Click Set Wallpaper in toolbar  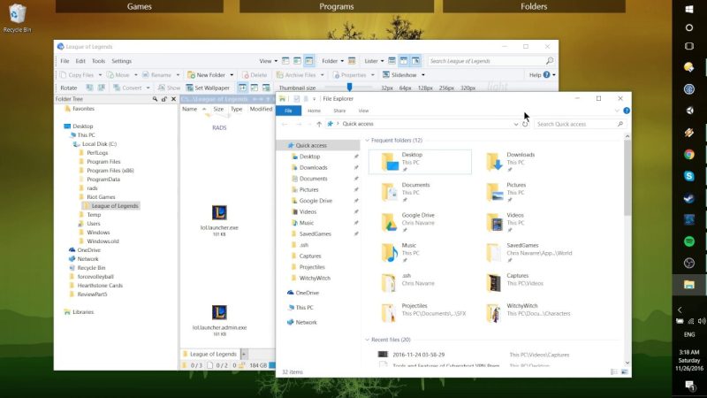(x=208, y=88)
